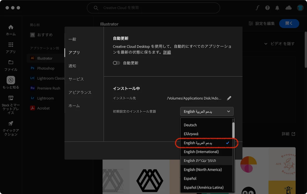Select Illustrator Ai icon in app list

[33, 58]
